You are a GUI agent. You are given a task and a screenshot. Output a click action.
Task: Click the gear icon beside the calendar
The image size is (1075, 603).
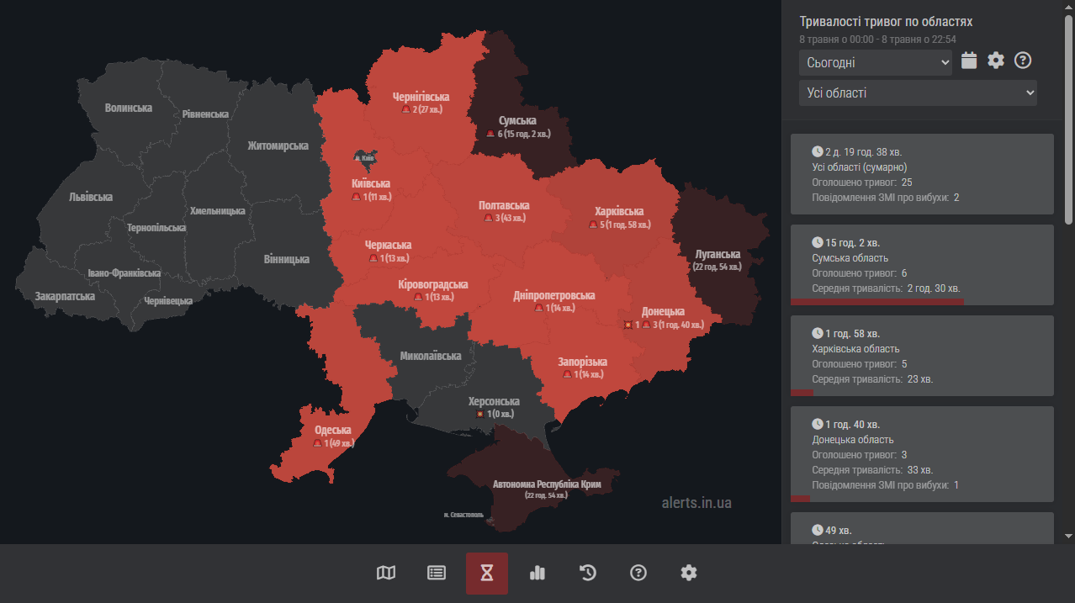pos(996,61)
